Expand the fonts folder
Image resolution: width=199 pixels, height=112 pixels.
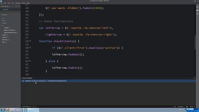(x=3, y=21)
